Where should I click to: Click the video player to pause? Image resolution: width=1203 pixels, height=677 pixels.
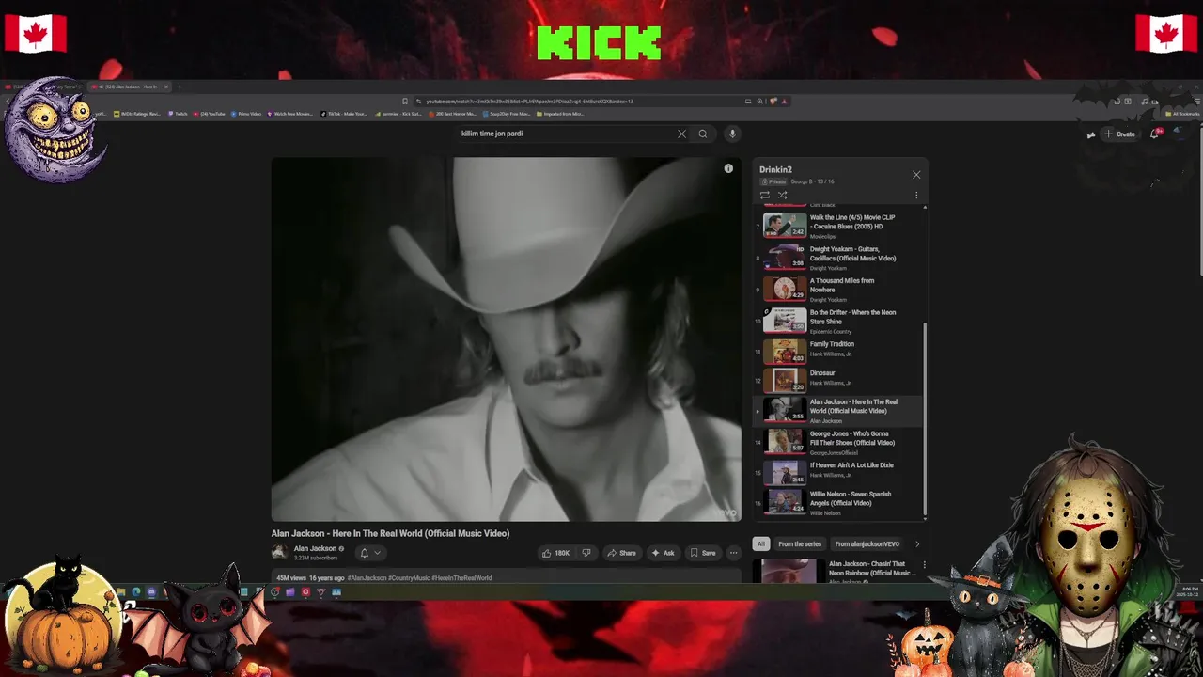[x=507, y=338]
